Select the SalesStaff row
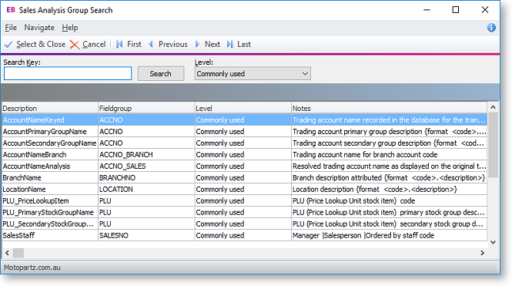512x286 pixels. [x=244, y=235]
